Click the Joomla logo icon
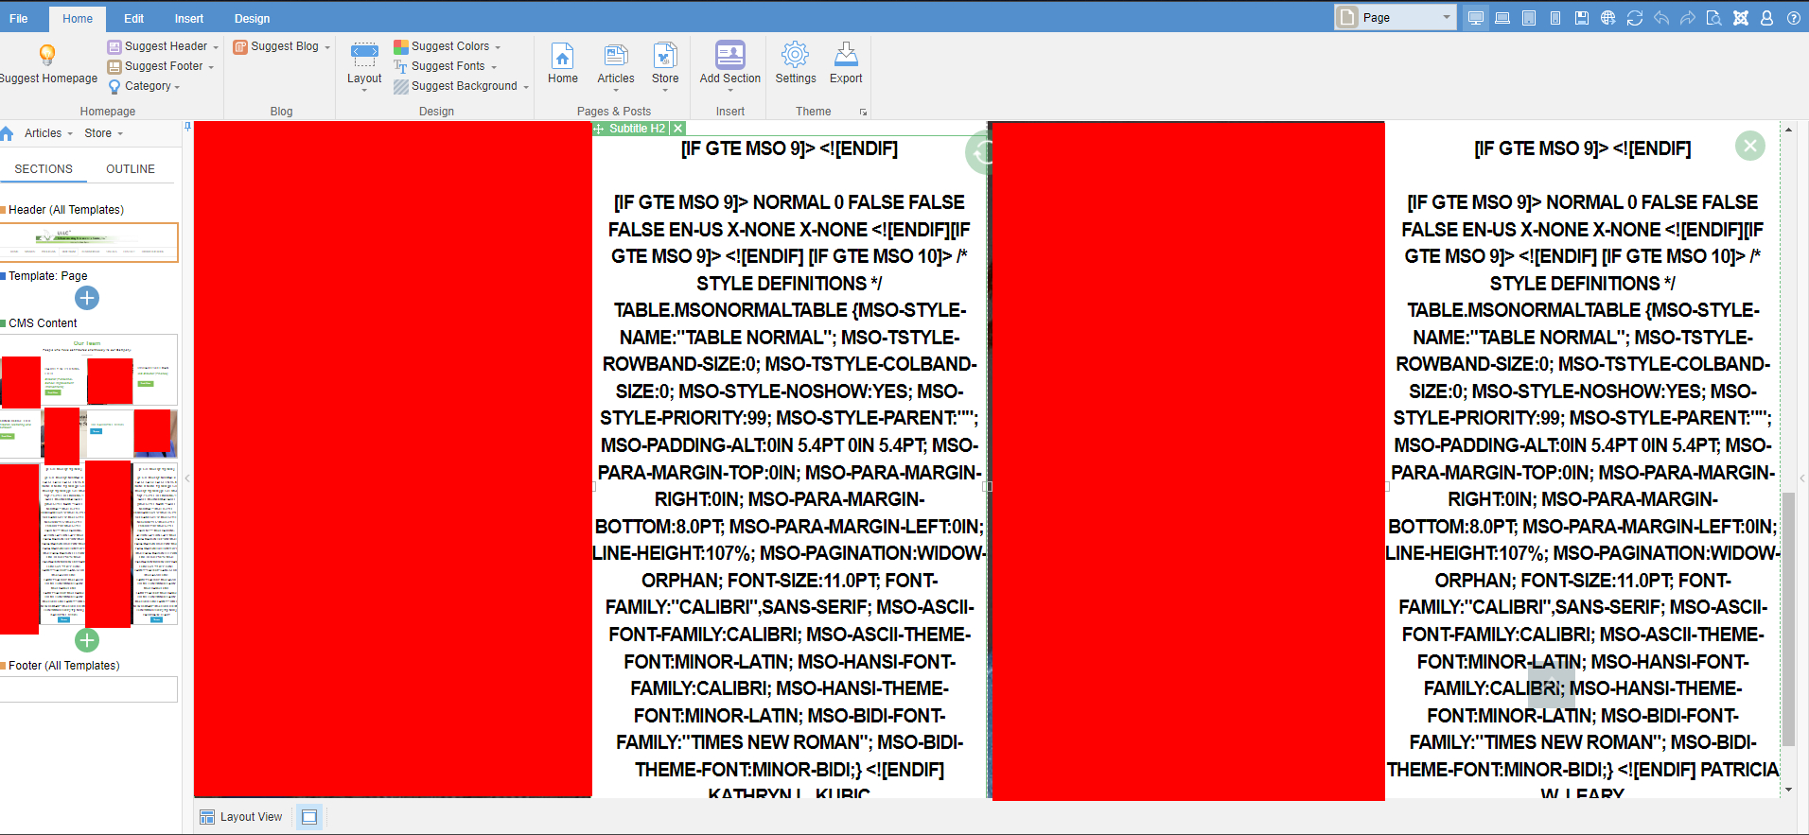 point(1741,18)
